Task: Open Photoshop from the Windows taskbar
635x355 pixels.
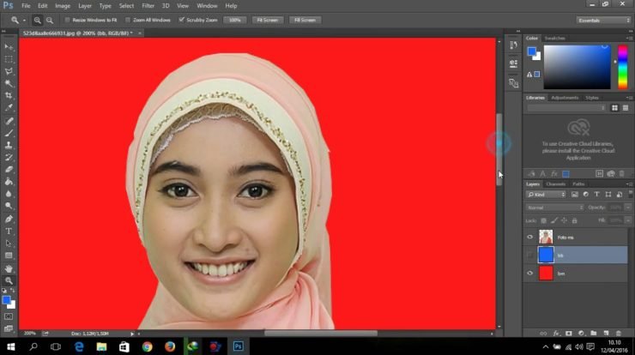Action: coord(237,346)
